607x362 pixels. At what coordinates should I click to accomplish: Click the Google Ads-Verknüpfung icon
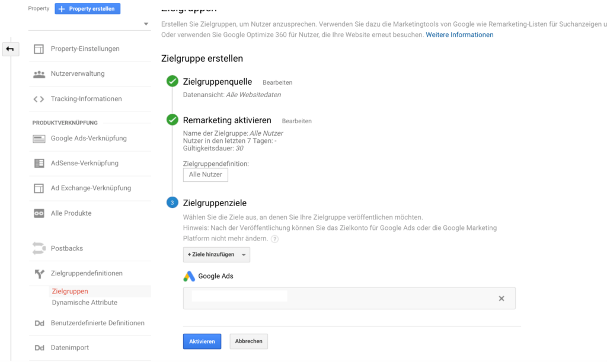coord(39,139)
